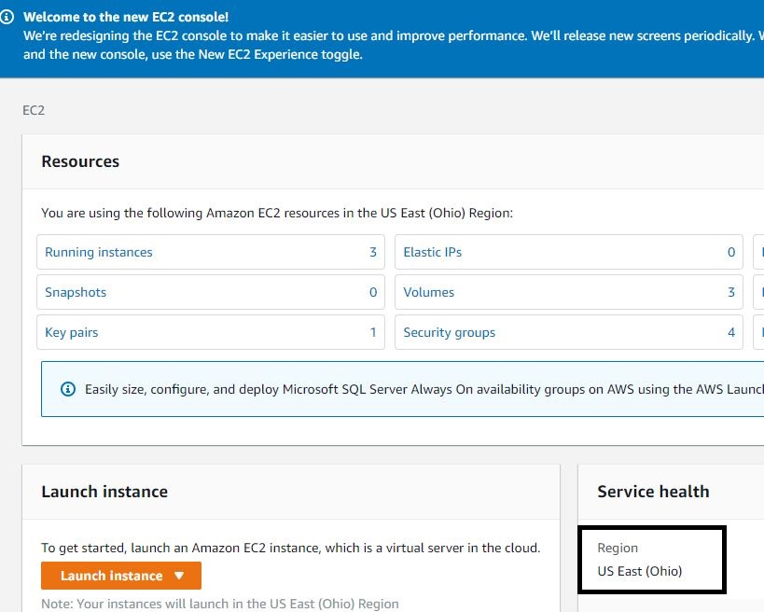
Task: Click the US East (Ohio) region value
Action: [639, 571]
